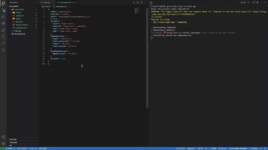Open the Run and Debug view
The width and height of the screenshot is (268, 150).
point(3,17)
